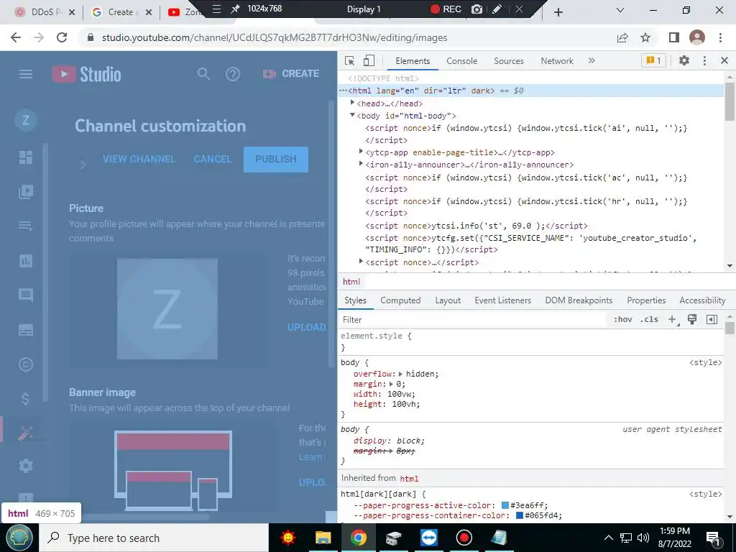736x552 pixels.
Task: Expand the head element node
Action: pyautogui.click(x=352, y=103)
